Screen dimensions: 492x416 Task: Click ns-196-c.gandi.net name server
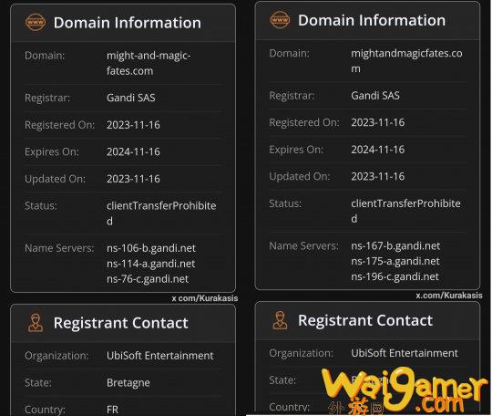click(395, 276)
